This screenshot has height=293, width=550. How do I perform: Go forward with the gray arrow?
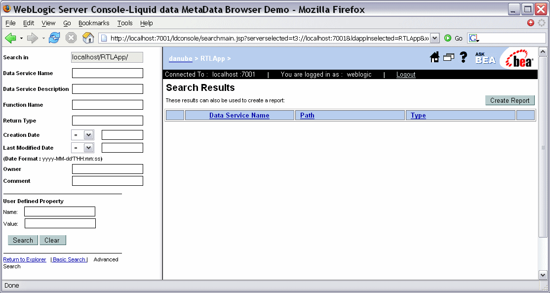[32, 38]
